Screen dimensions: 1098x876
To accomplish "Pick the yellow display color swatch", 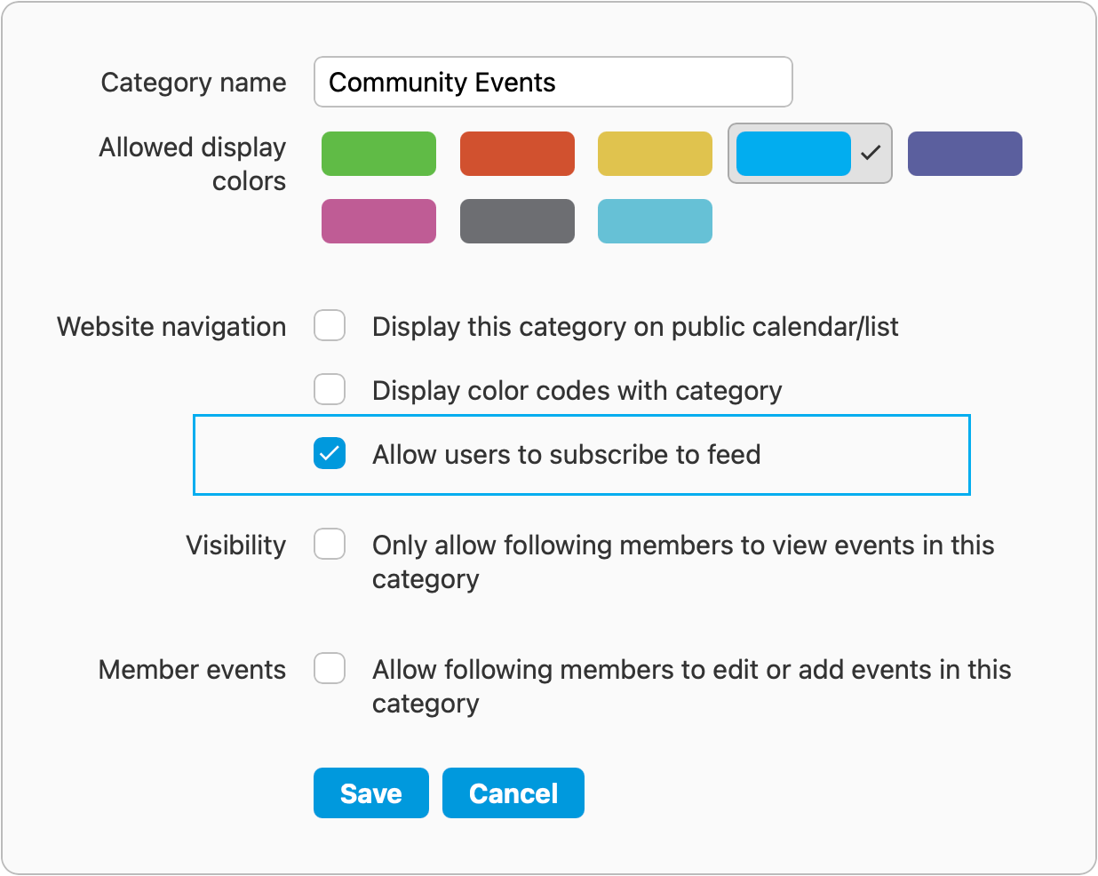I will point(655,154).
